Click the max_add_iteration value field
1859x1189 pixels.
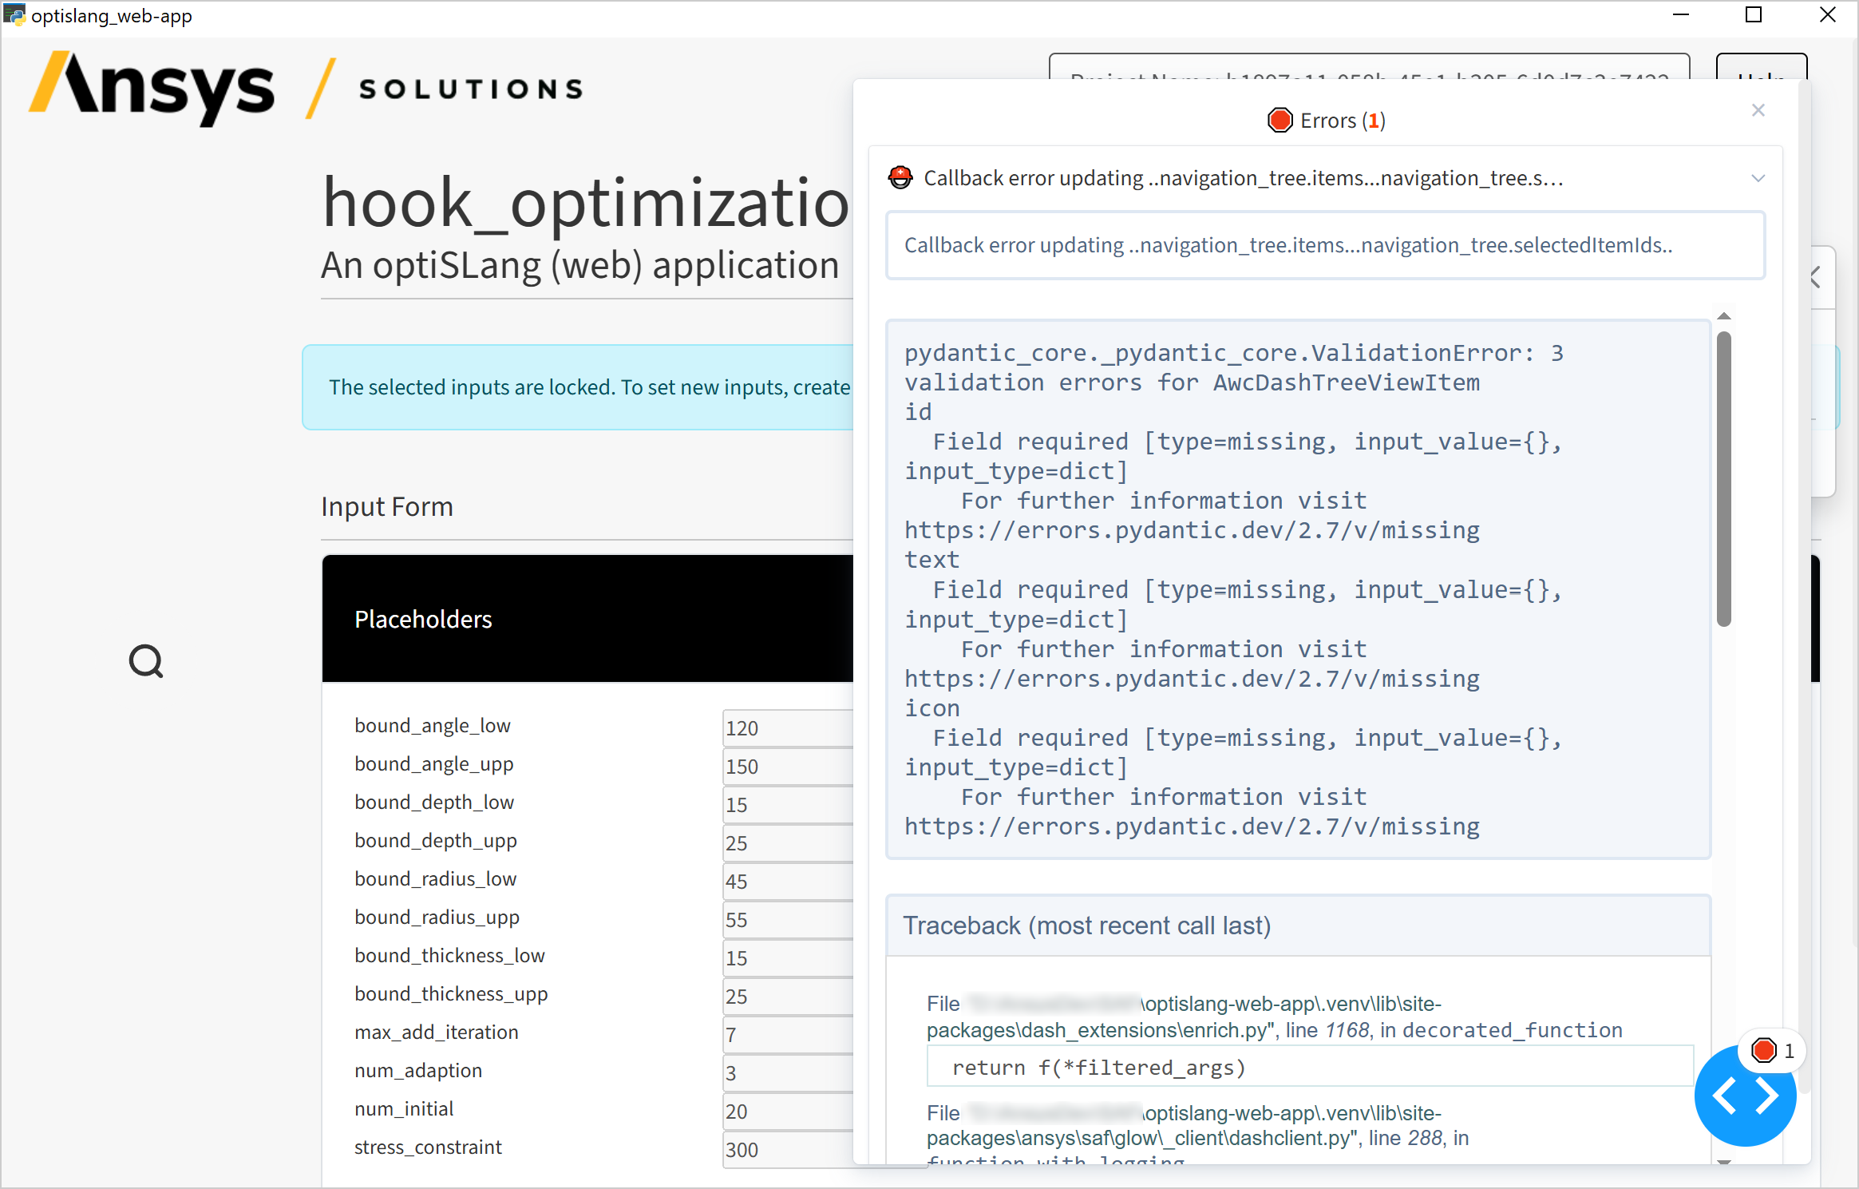[x=788, y=1034]
